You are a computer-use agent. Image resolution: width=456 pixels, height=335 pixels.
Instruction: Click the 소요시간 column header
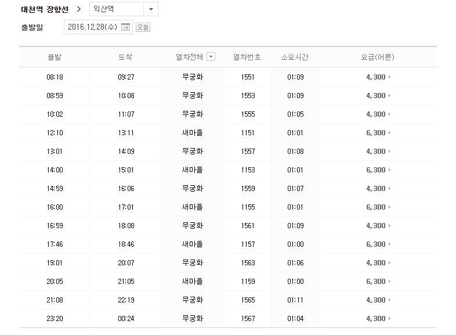tap(295, 57)
